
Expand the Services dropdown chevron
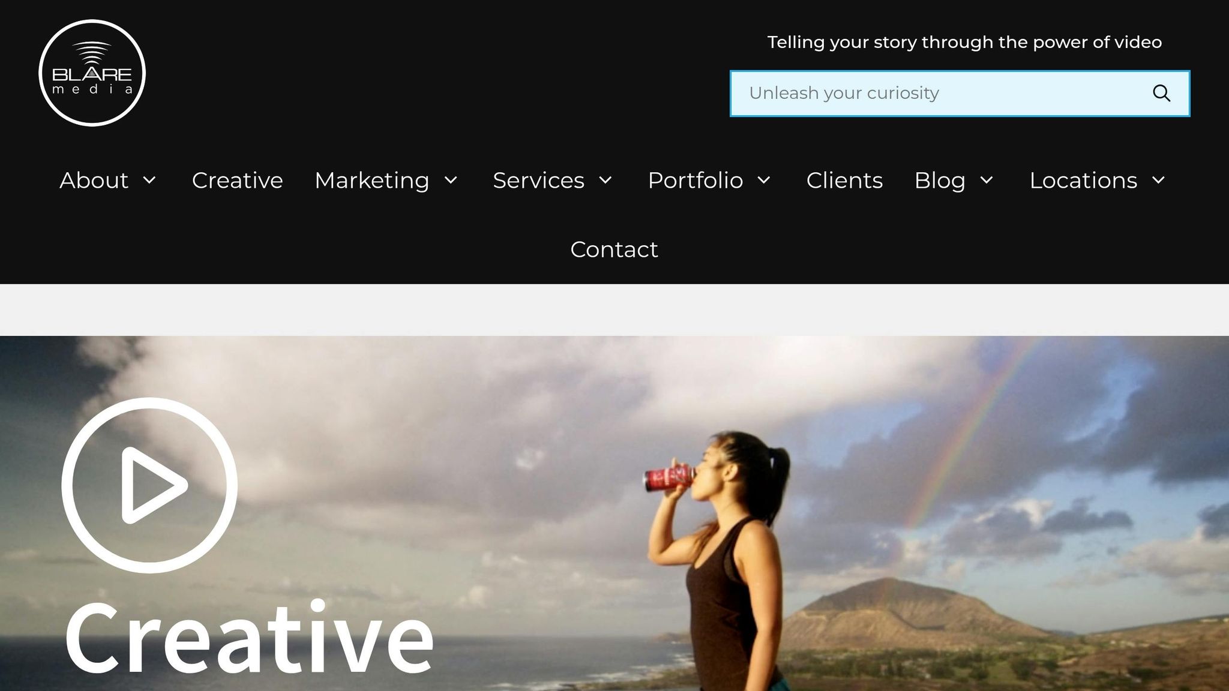click(605, 180)
